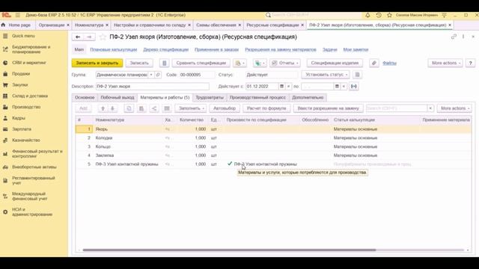Click the horizontal scrollbar under the table

click(229, 250)
